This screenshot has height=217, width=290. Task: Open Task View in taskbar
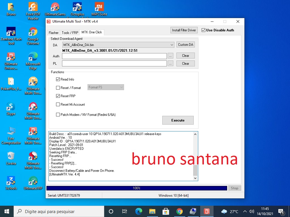click(125, 211)
